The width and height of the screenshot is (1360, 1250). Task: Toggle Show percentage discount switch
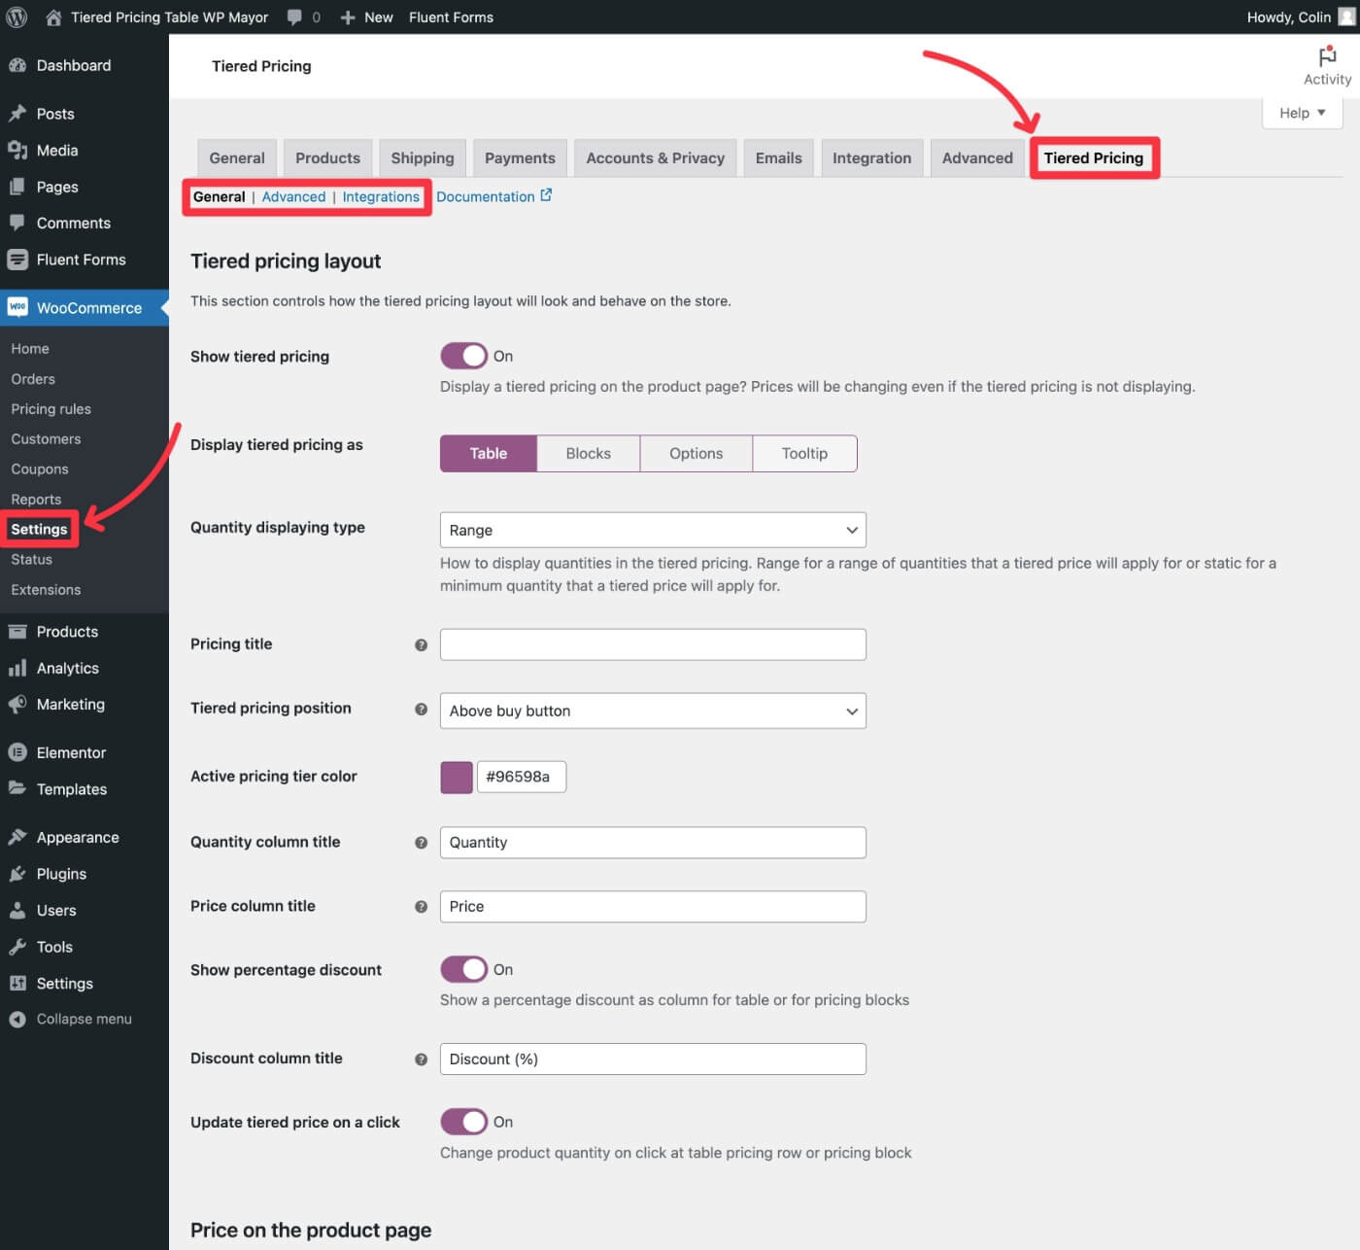(x=463, y=969)
